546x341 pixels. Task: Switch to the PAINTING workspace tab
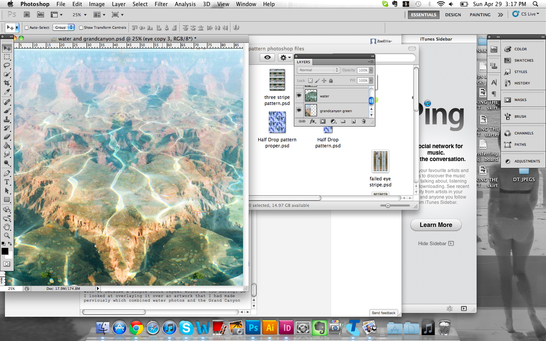pos(480,15)
